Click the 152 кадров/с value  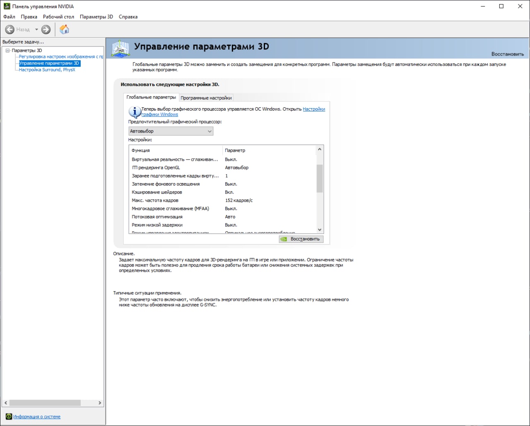pyautogui.click(x=239, y=200)
